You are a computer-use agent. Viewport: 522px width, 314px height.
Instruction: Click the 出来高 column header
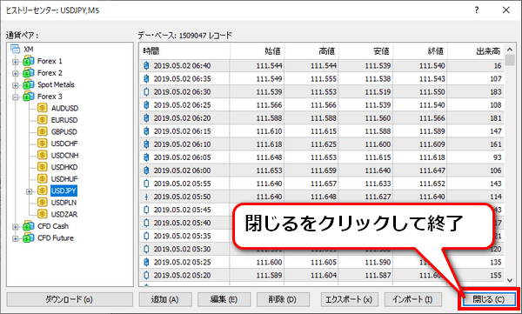point(476,51)
